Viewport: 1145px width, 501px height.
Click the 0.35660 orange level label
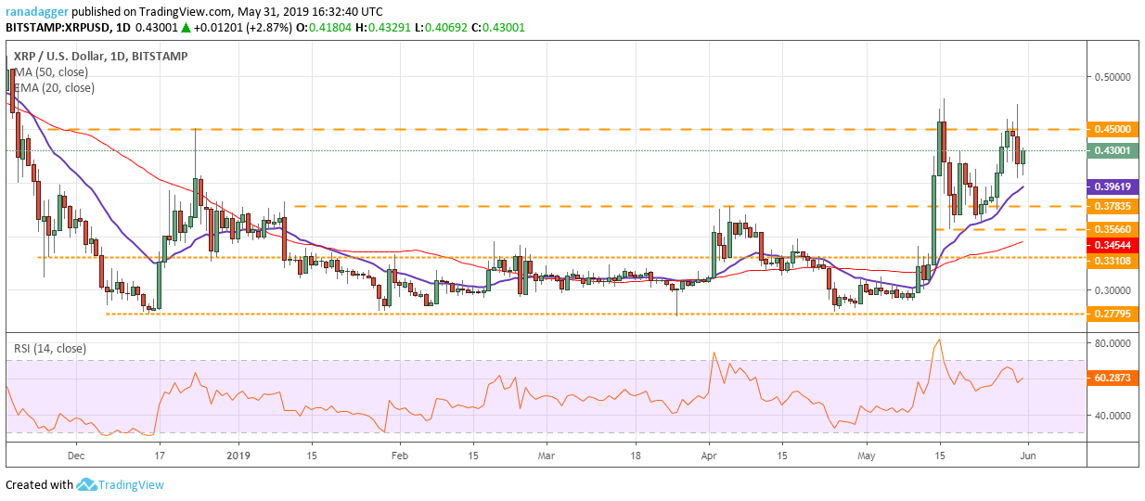tap(1113, 229)
